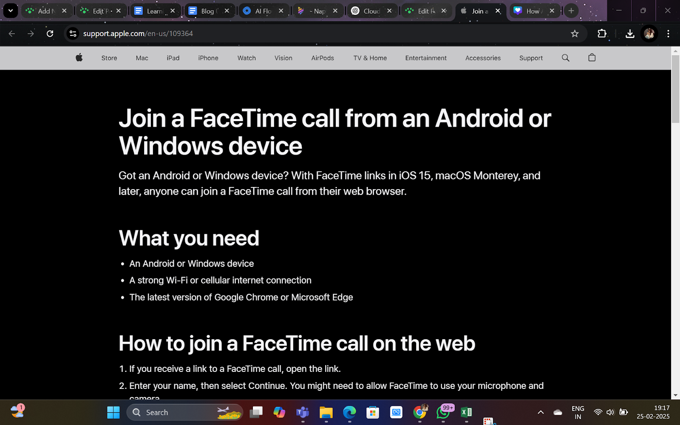This screenshot has height=425, width=680.
Task: Open the Support menu item
Action: 531,58
